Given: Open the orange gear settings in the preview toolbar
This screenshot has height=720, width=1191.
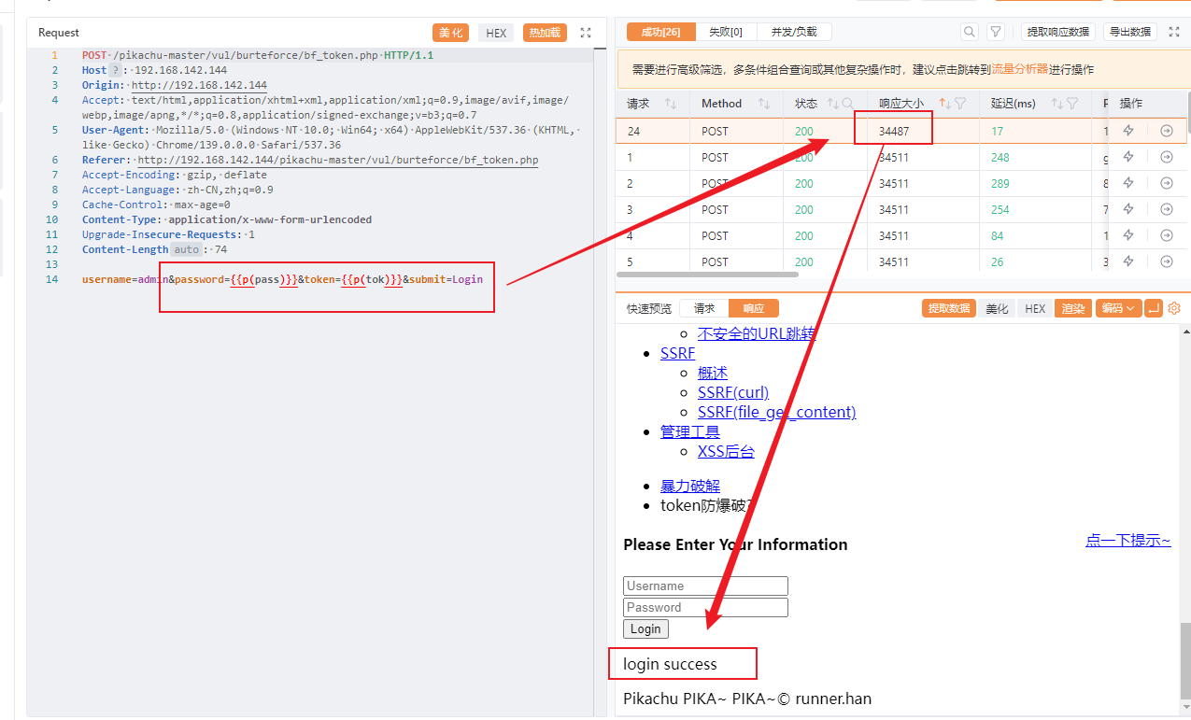Looking at the screenshot, I should pyautogui.click(x=1174, y=308).
